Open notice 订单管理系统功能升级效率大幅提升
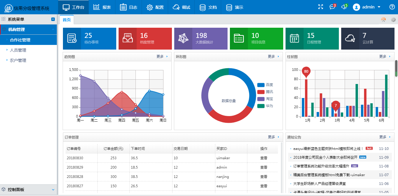This screenshot has width=398, height=196. click(321, 166)
